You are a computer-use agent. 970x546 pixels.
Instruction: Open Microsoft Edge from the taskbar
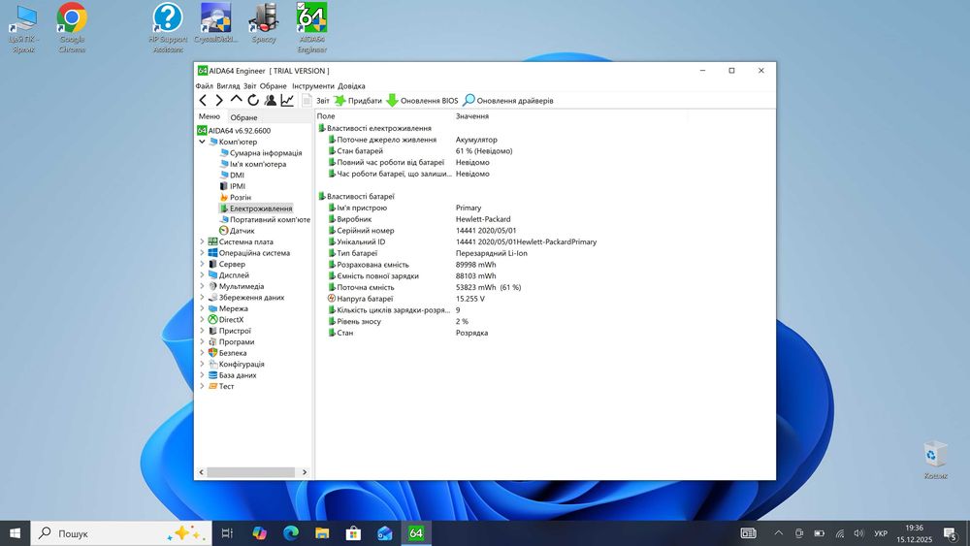tap(290, 533)
